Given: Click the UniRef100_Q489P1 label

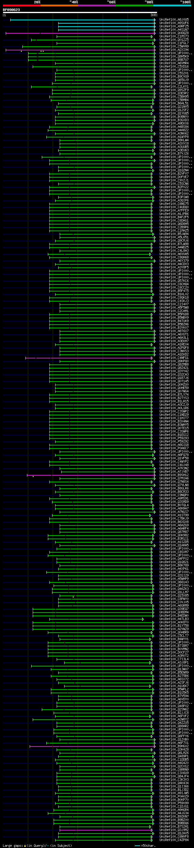Looking at the screenshot, I should [x=174, y=756].
